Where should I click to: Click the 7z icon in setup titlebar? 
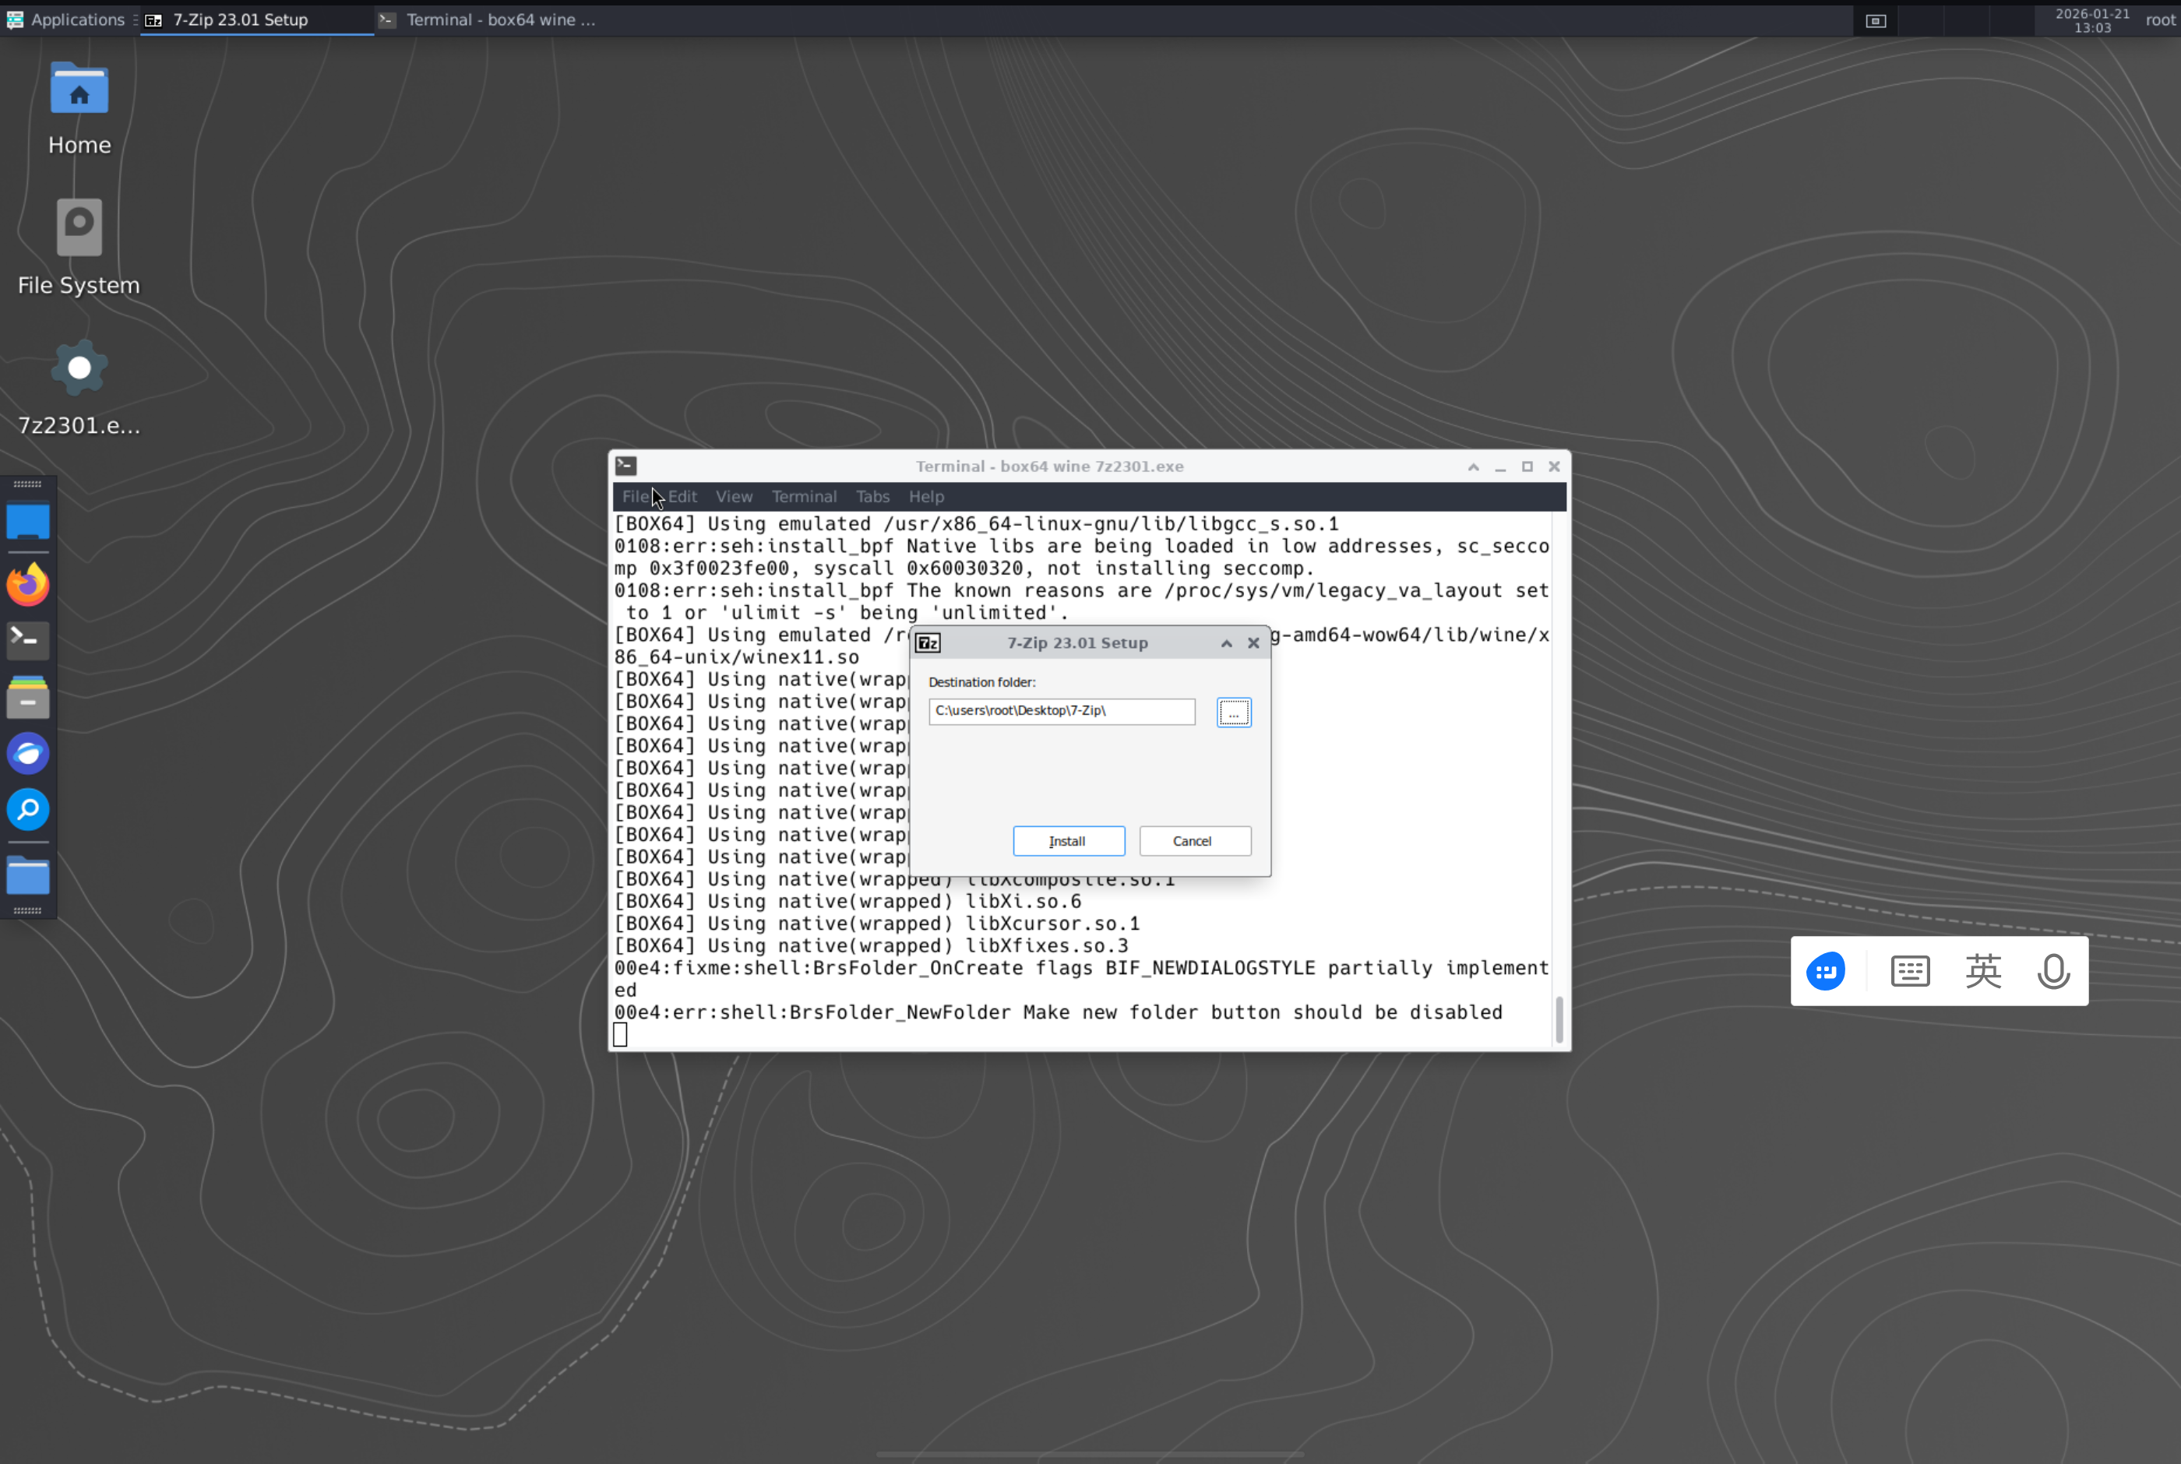pyautogui.click(x=928, y=643)
